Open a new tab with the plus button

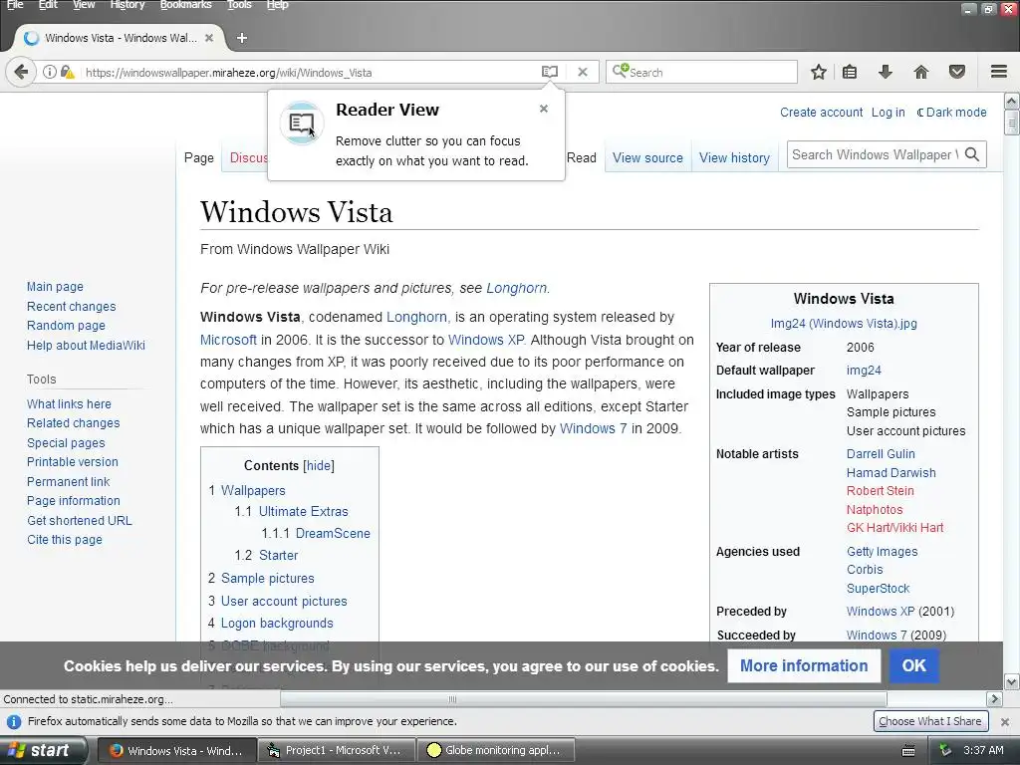point(242,38)
